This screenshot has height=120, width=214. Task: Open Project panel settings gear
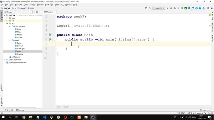tap(37, 12)
